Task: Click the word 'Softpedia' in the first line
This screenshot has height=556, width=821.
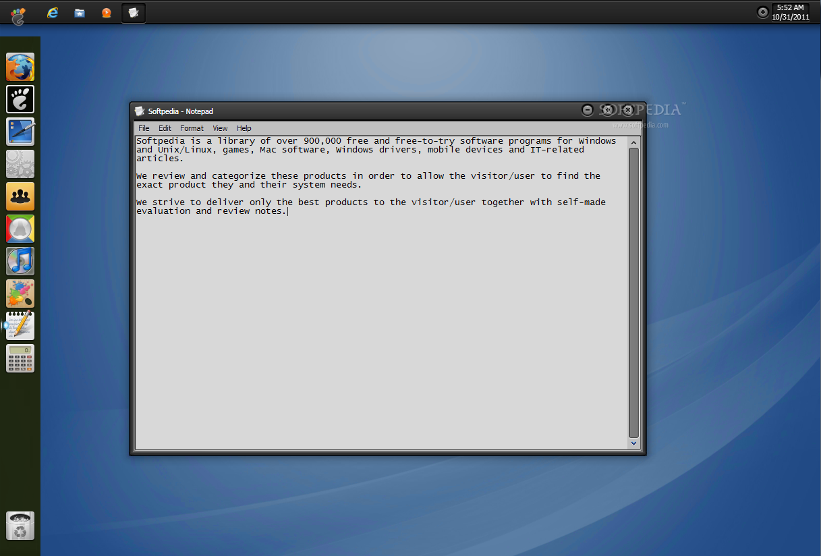Action: (x=161, y=141)
